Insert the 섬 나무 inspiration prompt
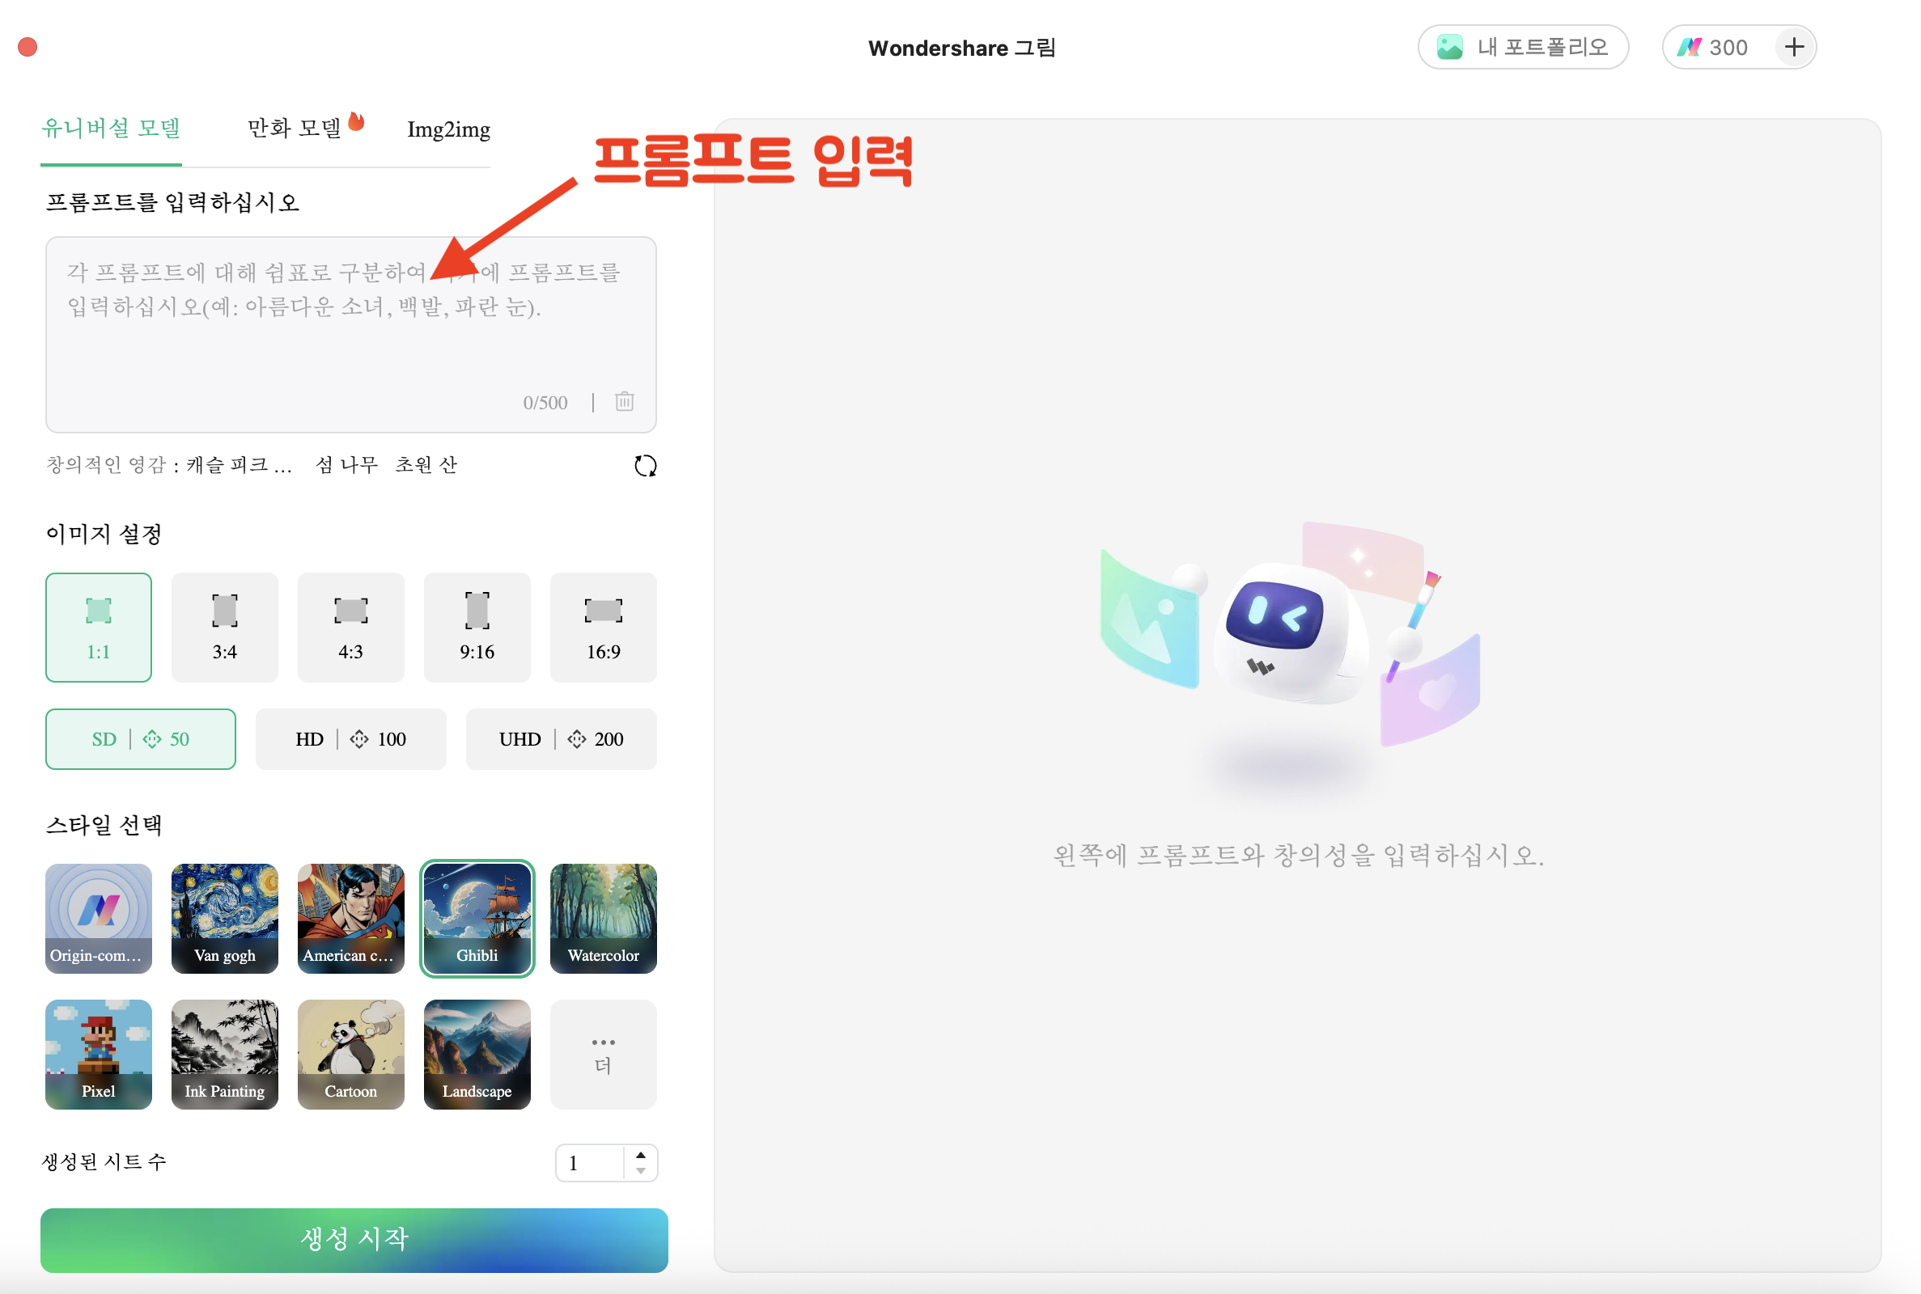Screen dimensions: 1921x1294 coord(346,466)
